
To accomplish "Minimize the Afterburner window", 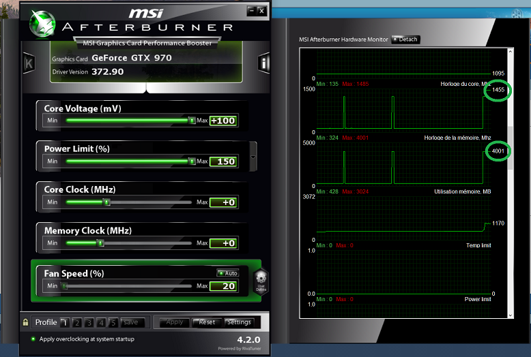I will (x=252, y=11).
